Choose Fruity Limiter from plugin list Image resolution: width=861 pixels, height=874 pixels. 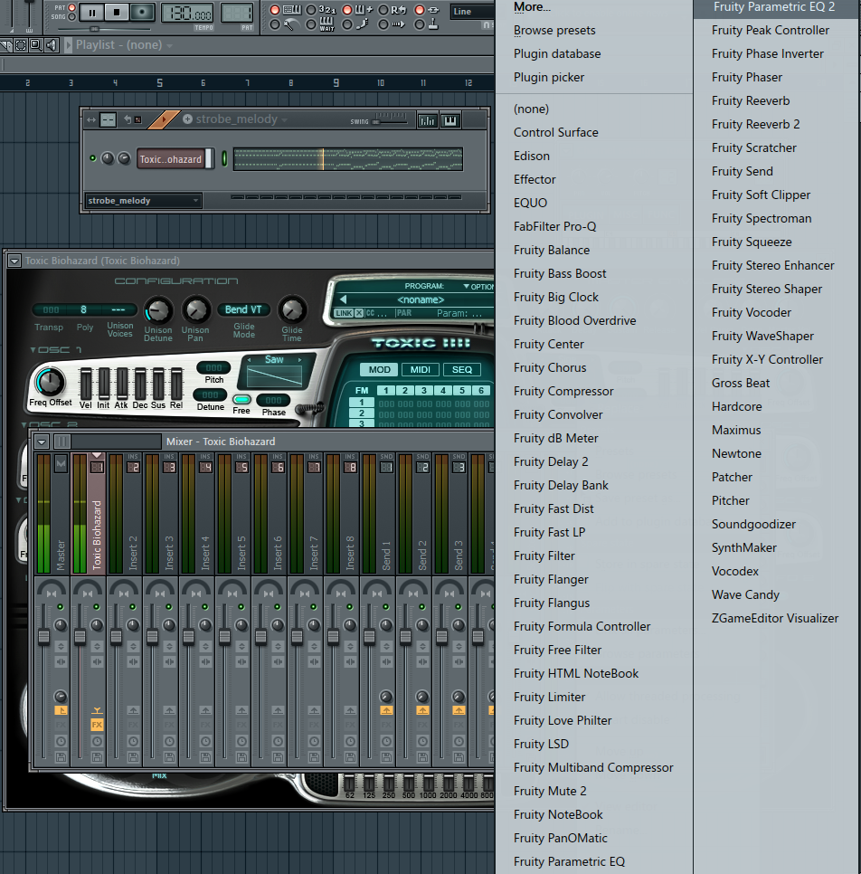(550, 698)
